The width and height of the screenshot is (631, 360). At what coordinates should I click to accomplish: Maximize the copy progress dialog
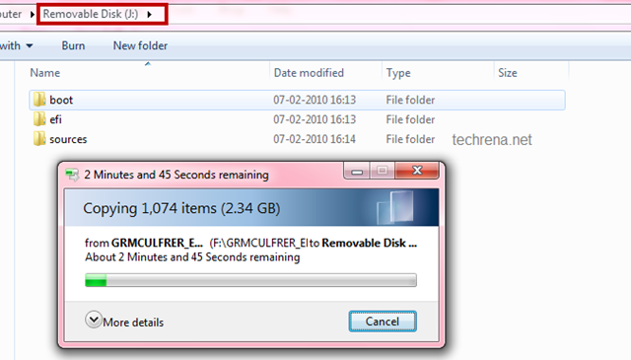click(383, 172)
